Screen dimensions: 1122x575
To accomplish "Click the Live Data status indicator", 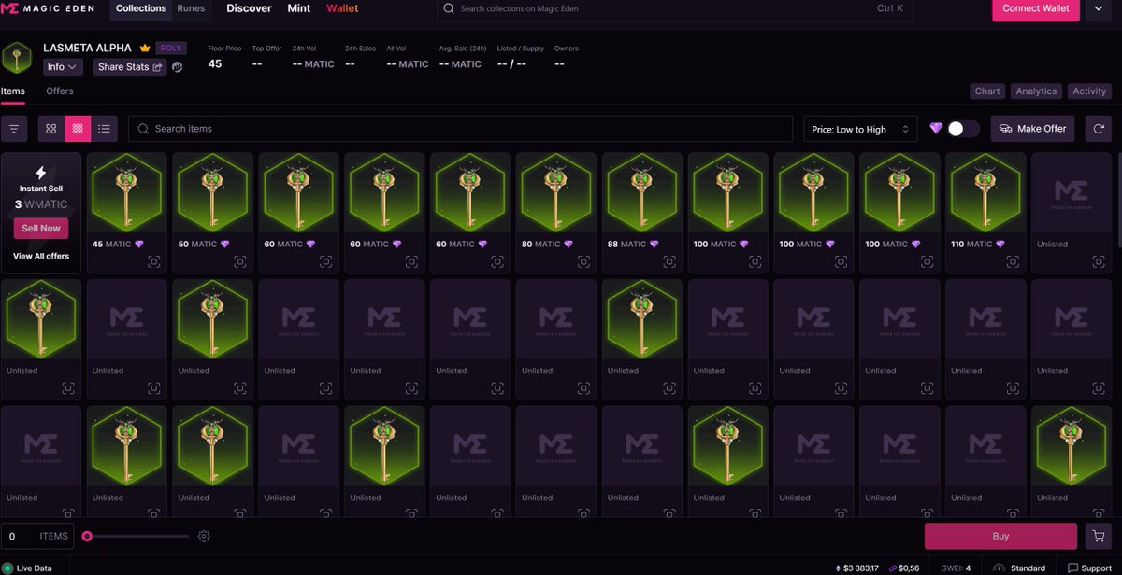I will 27,568.
